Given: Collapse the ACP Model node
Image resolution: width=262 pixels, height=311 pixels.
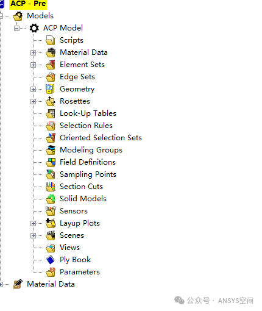Looking at the screenshot, I should [x=17, y=28].
